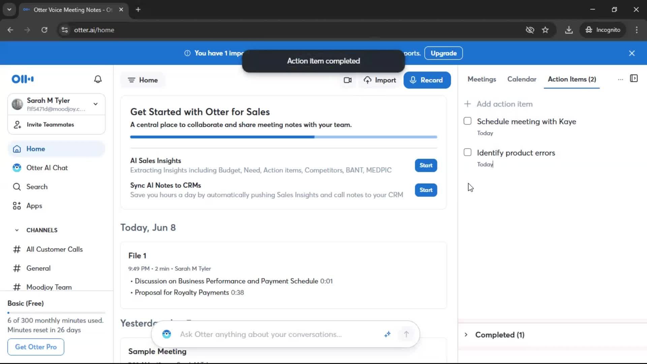This screenshot has height=364, width=647.
Task: Click the Schedule meeting with Kaye text
Action: [526, 121]
